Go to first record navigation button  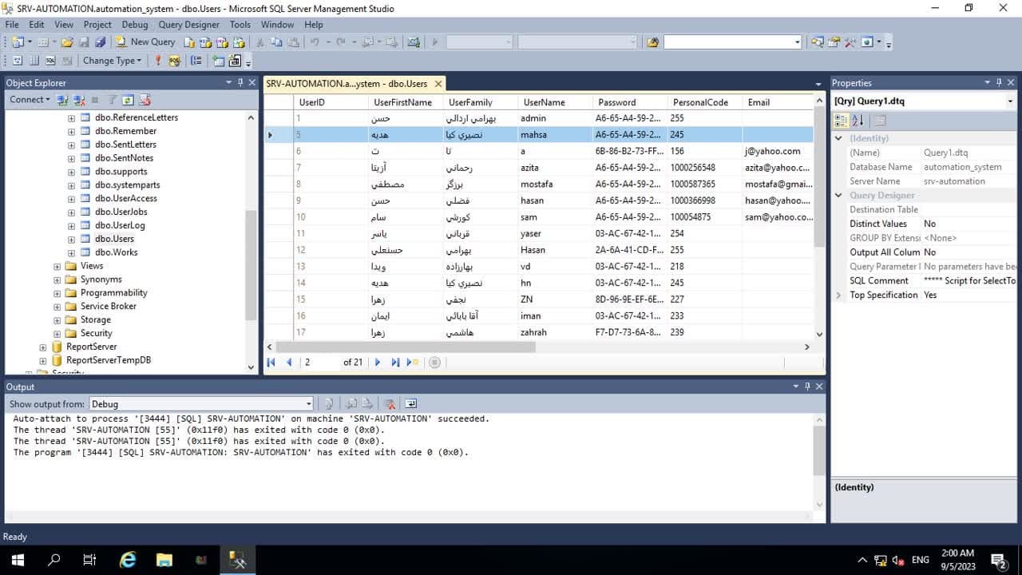tap(271, 362)
